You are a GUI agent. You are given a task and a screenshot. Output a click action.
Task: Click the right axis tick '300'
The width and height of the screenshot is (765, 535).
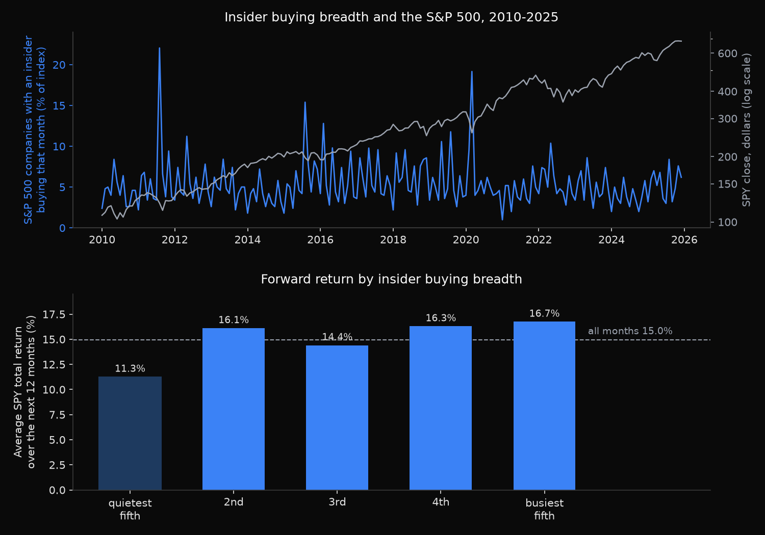click(x=727, y=119)
